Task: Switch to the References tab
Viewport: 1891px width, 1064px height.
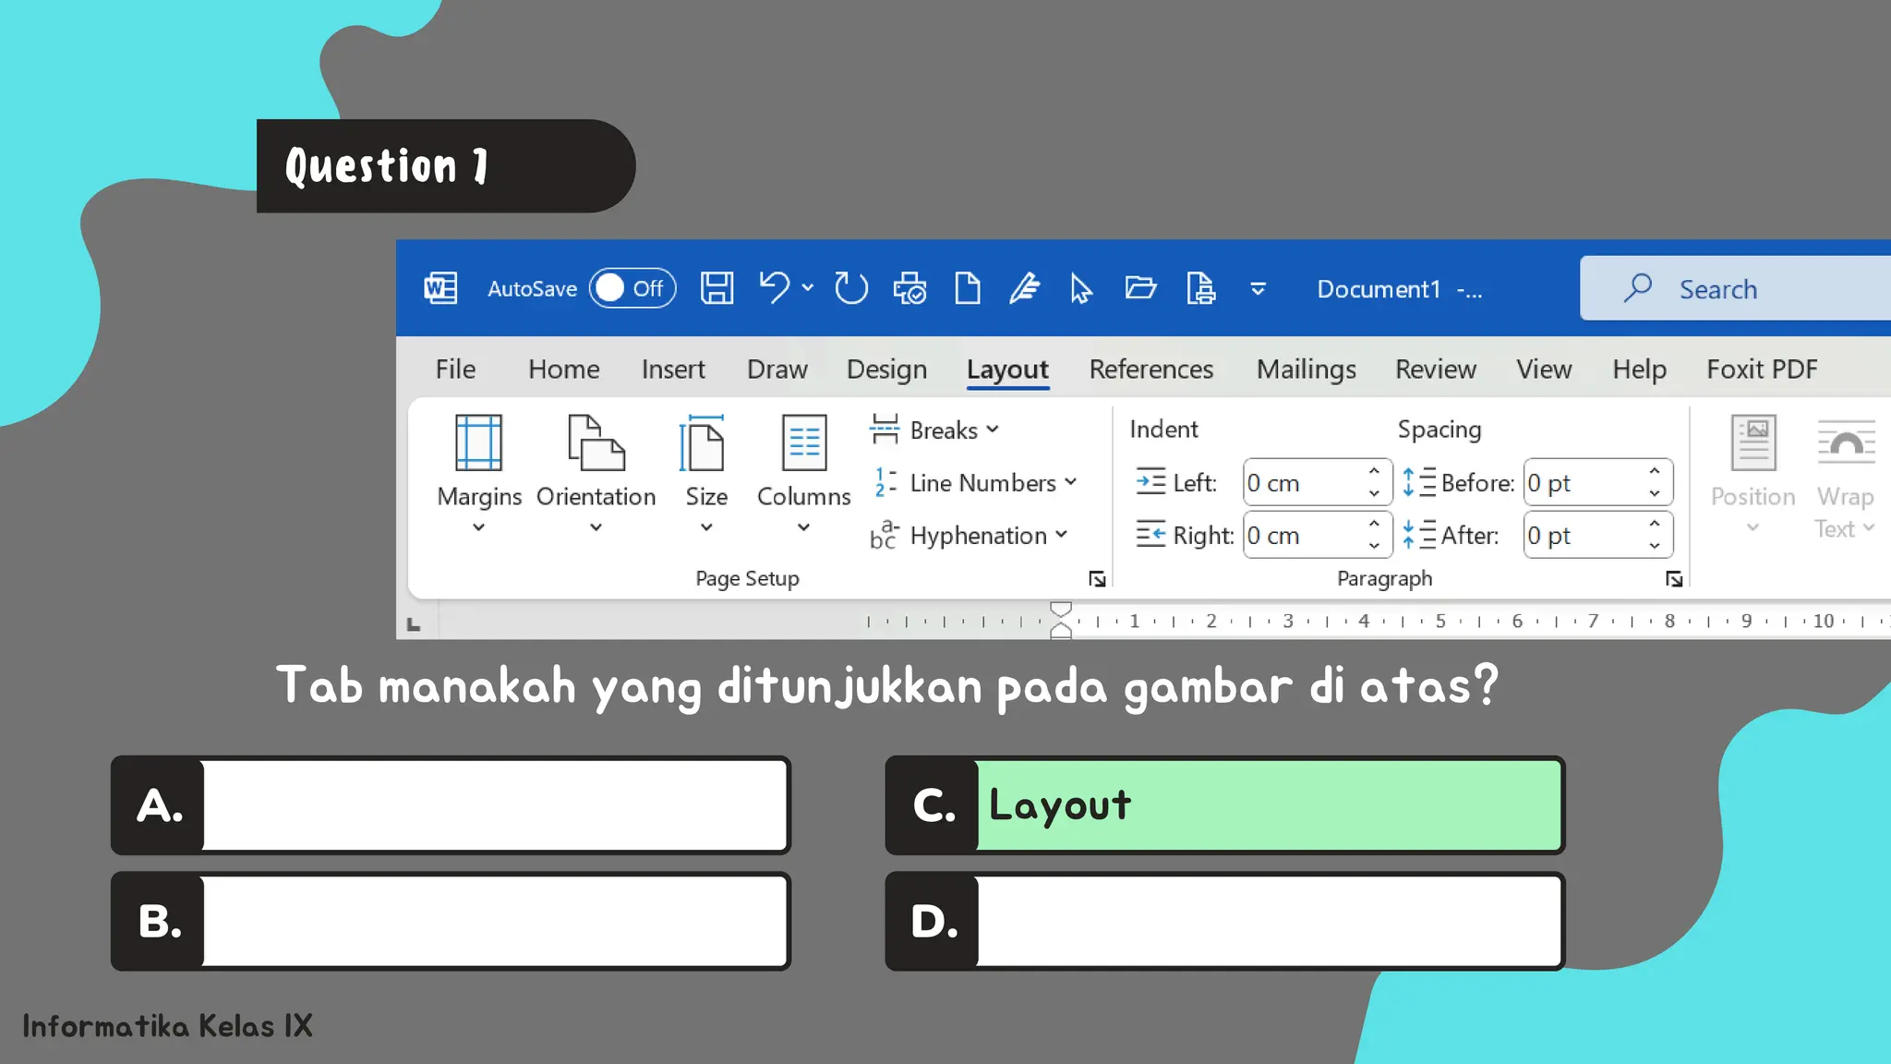Action: (1150, 369)
